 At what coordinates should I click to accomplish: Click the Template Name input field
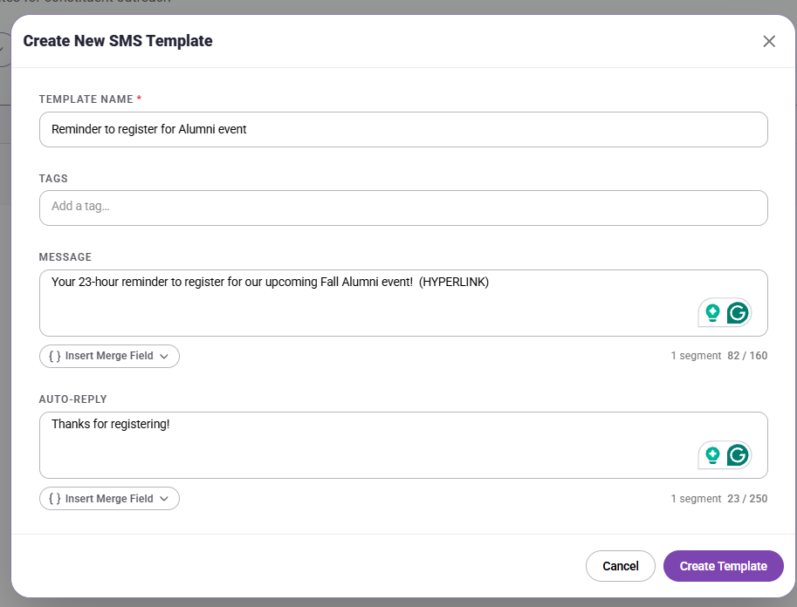403,130
